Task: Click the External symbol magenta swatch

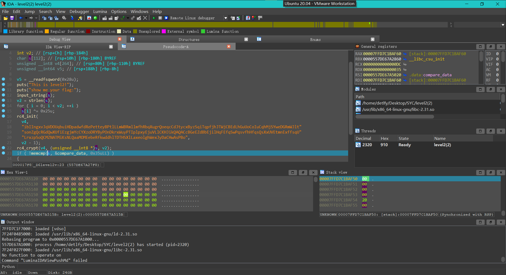Action: tap(164, 31)
